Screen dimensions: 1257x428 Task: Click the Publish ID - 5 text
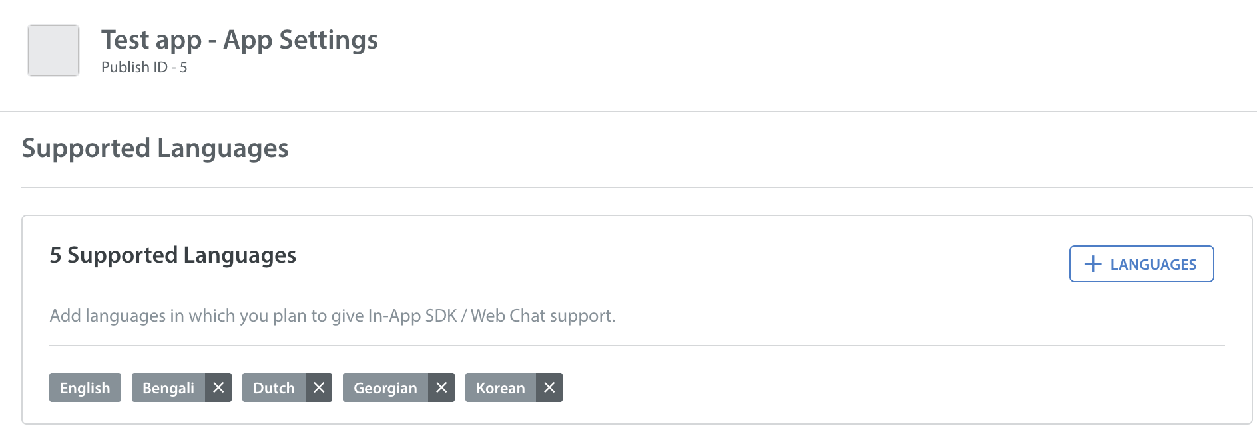(x=144, y=67)
